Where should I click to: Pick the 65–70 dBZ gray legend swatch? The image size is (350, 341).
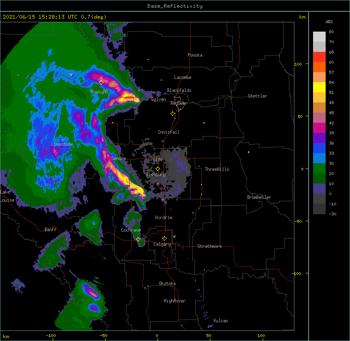319,47
